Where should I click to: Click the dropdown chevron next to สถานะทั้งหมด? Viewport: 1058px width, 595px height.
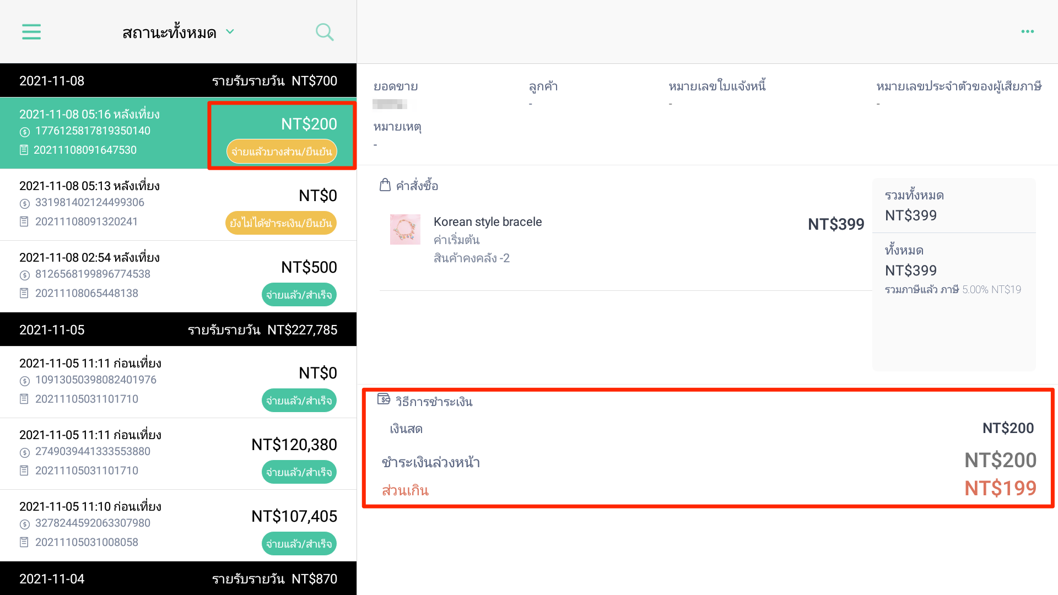[x=230, y=31]
